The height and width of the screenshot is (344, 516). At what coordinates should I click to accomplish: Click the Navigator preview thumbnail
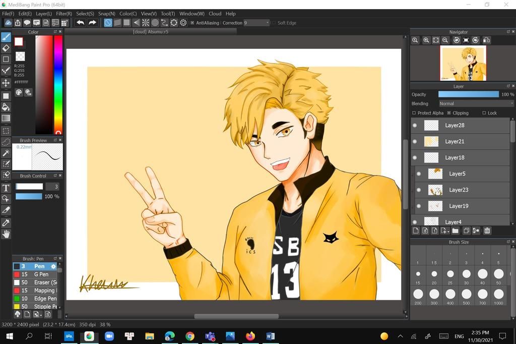pos(463,63)
